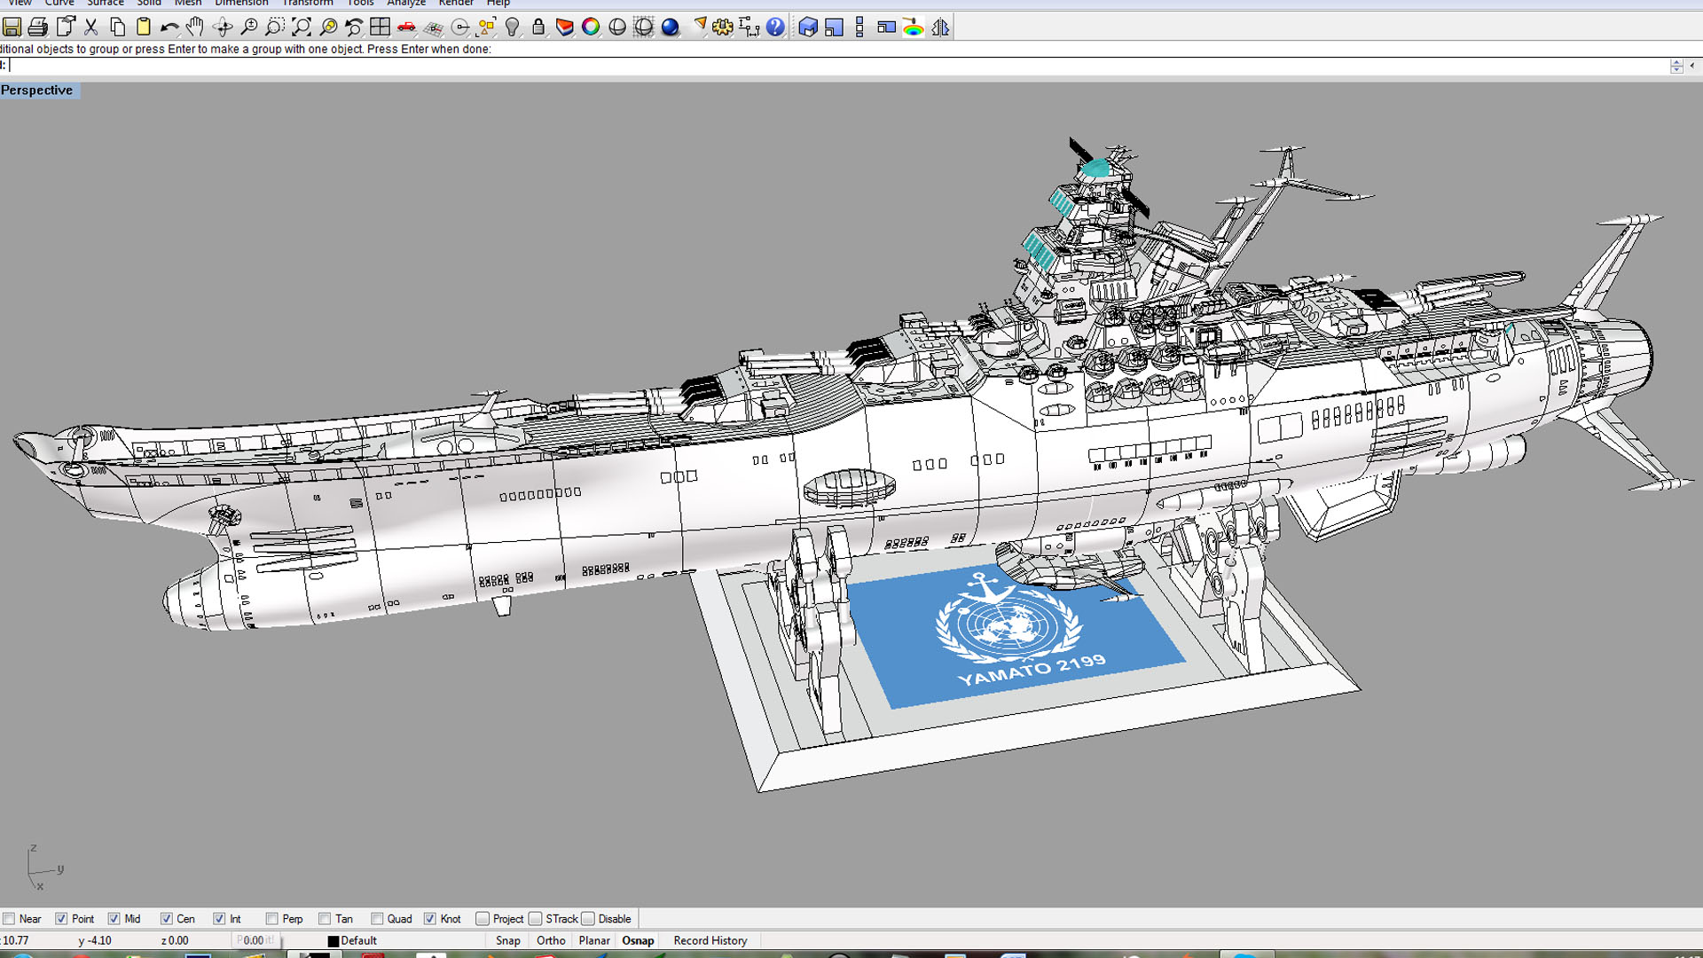Click the Save icon in the toolbar
This screenshot has height=958, width=1703.
click(12, 27)
